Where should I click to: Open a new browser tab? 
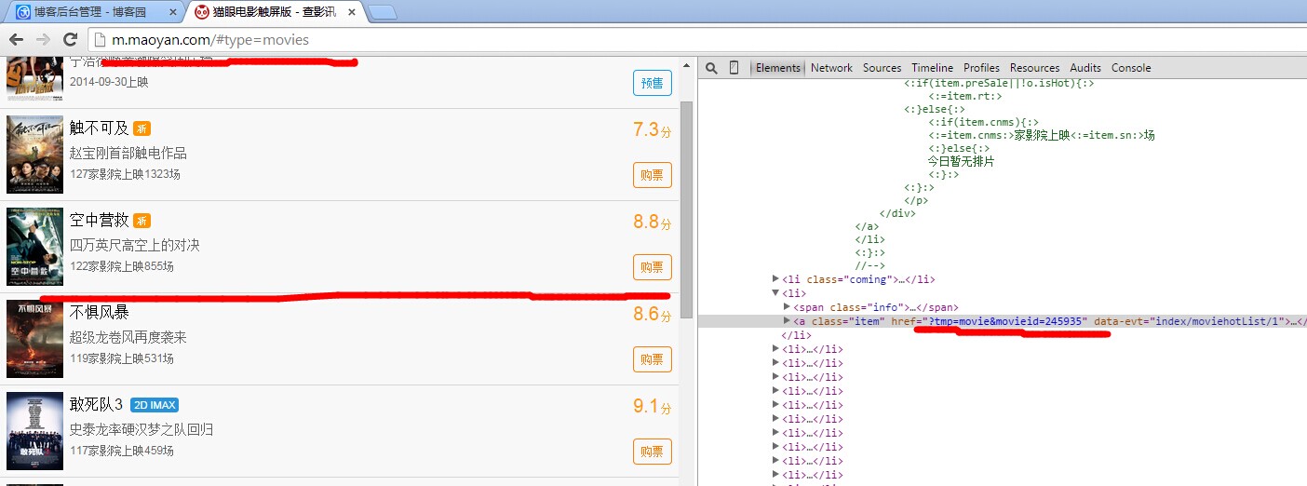click(382, 12)
